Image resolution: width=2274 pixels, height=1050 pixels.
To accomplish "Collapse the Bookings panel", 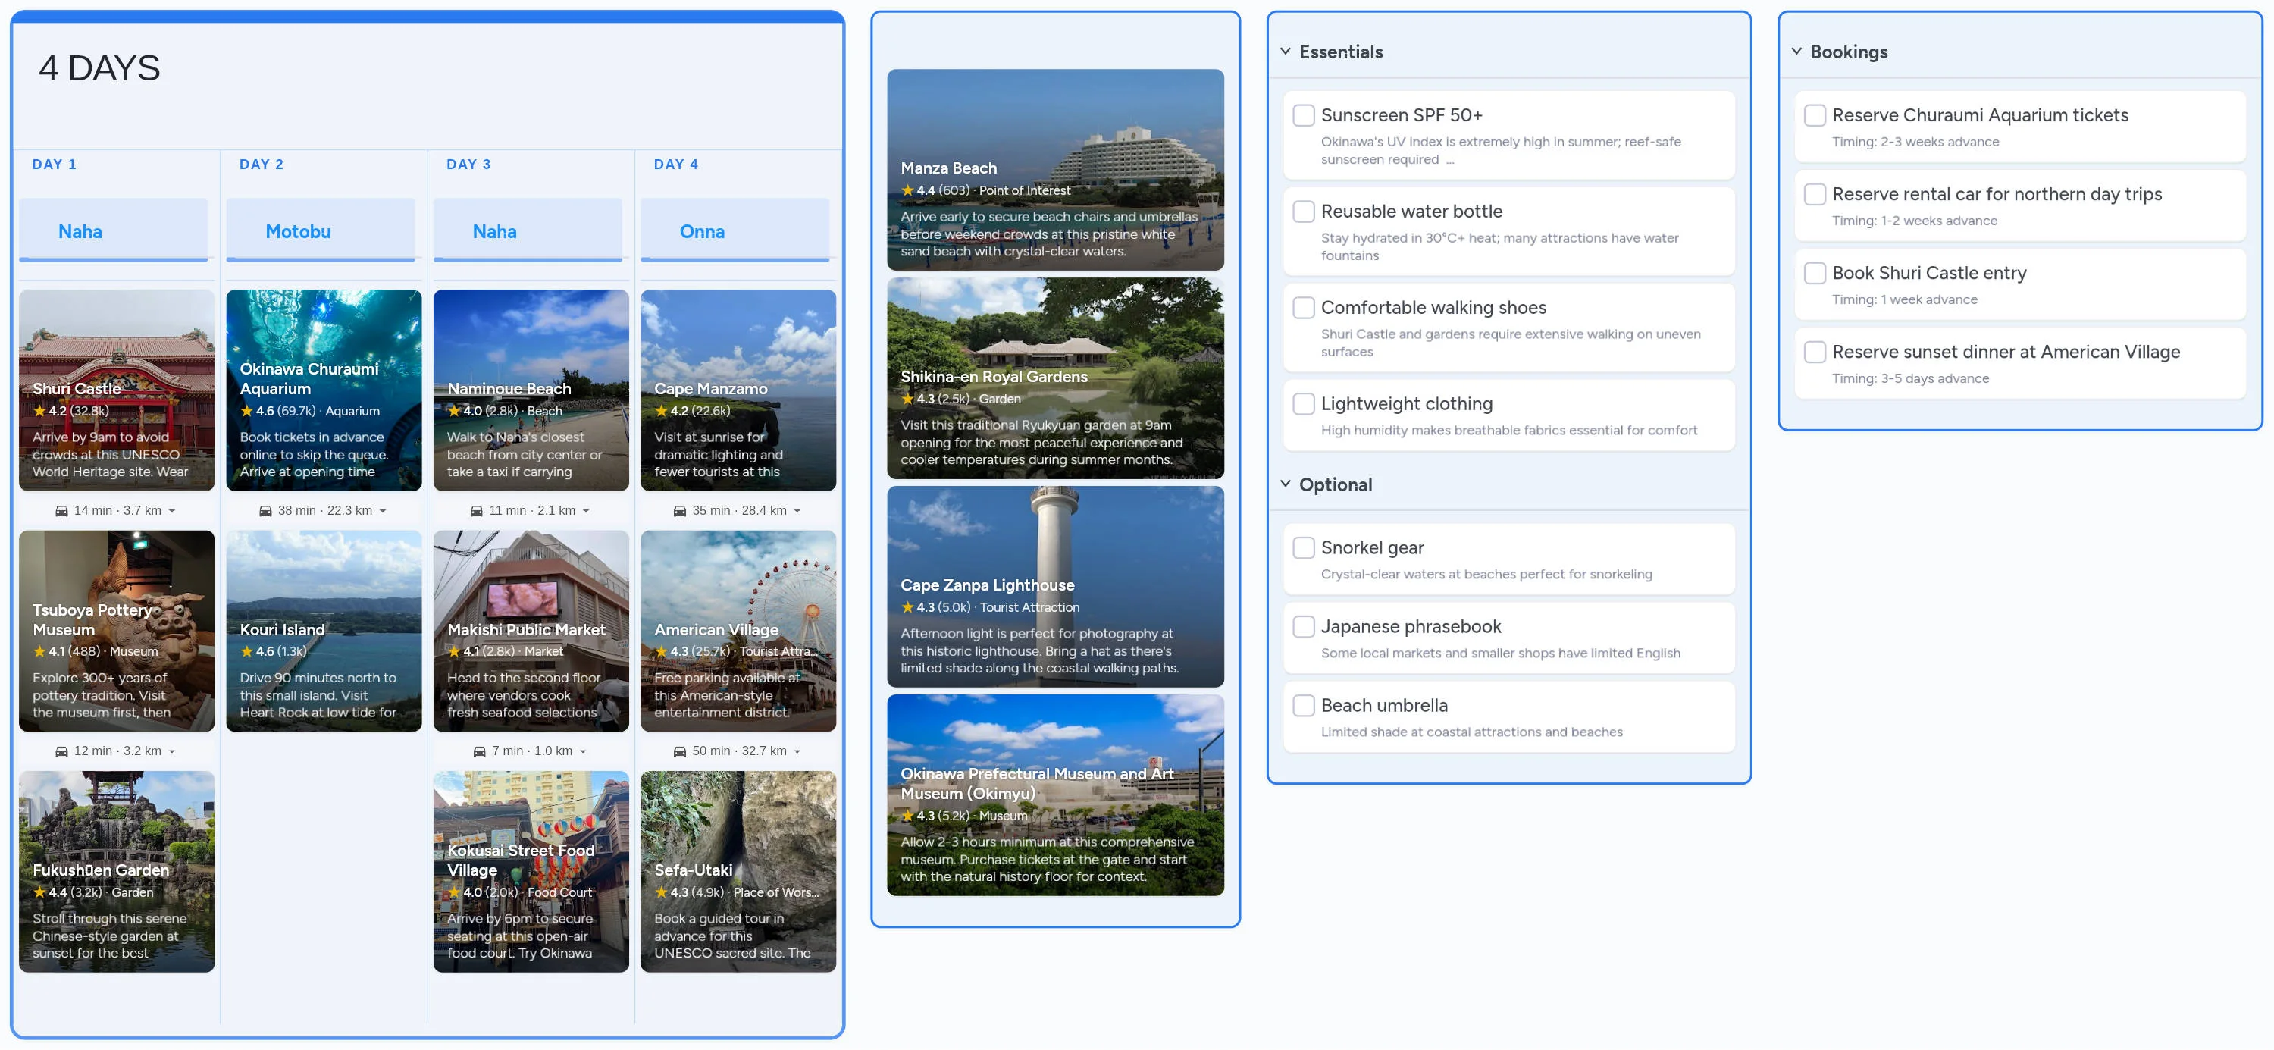I will [1796, 52].
